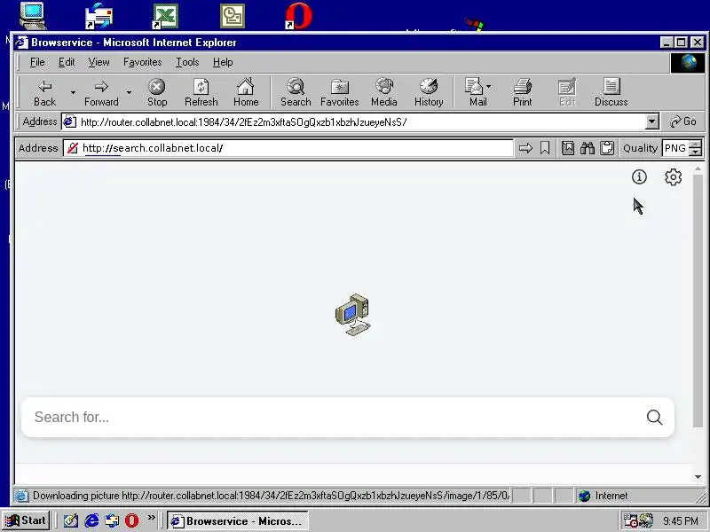Click the computer logo image

(353, 315)
